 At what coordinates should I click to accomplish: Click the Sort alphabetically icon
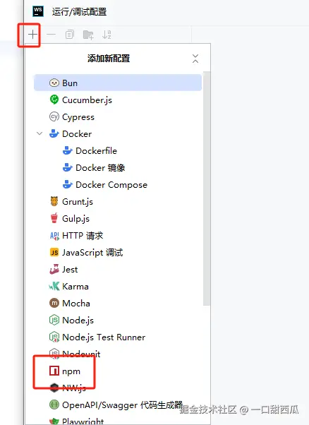(x=107, y=35)
